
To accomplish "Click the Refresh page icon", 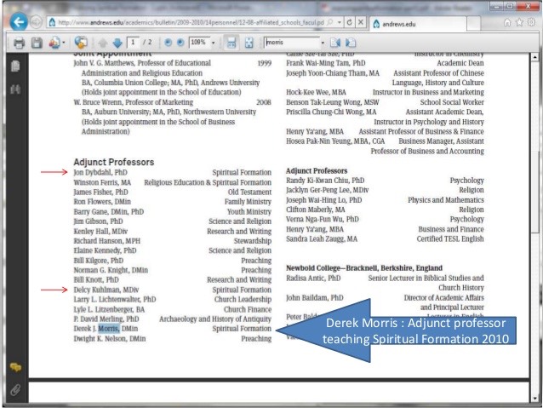I will pyautogui.click(x=350, y=22).
